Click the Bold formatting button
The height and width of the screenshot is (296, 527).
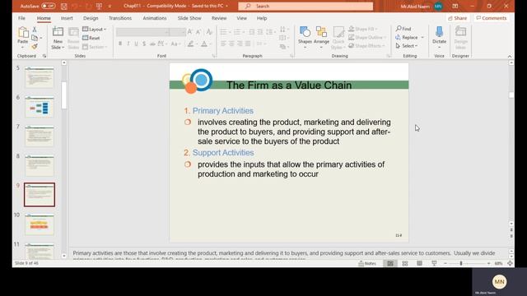pos(120,44)
